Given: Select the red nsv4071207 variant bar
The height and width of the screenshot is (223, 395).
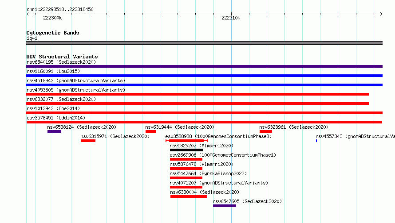Looking at the screenshot, I should [x=186, y=187].
